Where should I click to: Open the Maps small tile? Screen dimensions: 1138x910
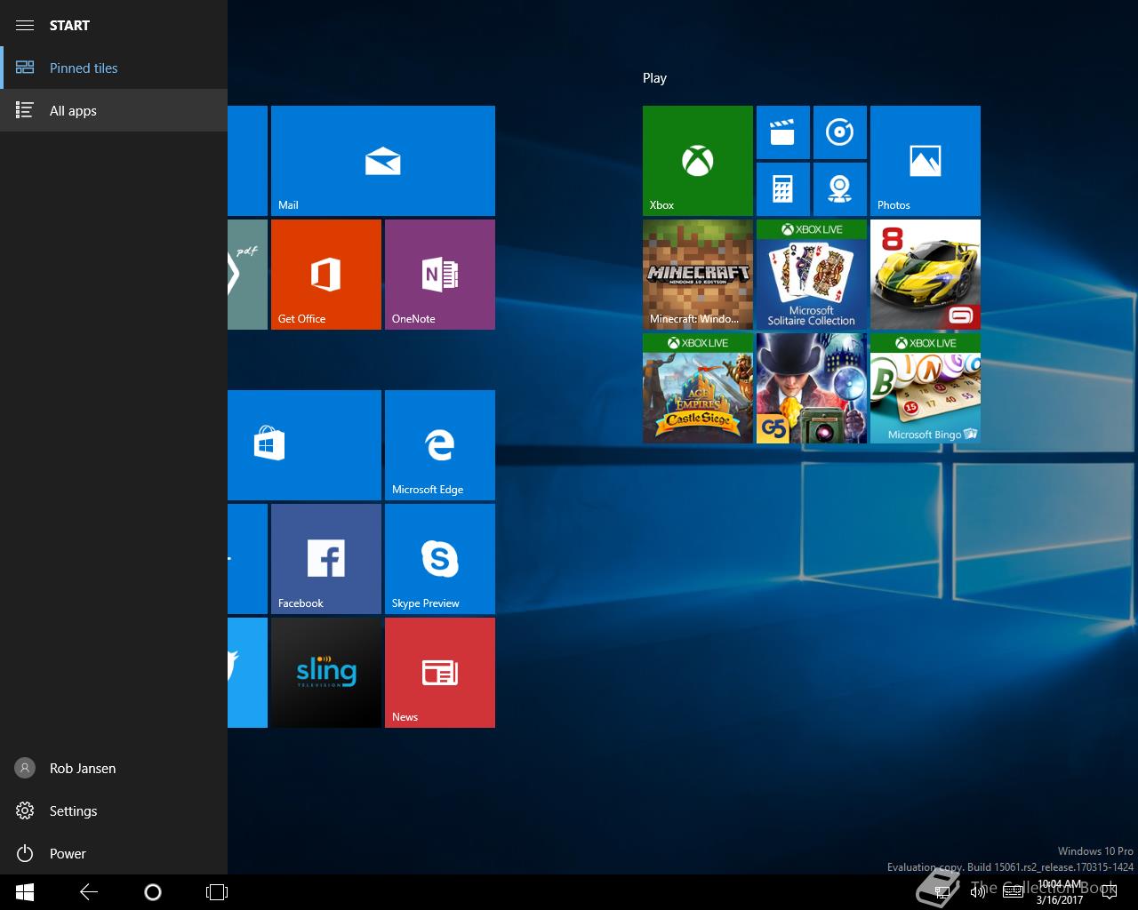(839, 189)
